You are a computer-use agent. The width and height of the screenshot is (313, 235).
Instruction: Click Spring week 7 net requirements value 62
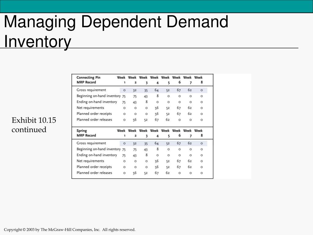click(190, 161)
